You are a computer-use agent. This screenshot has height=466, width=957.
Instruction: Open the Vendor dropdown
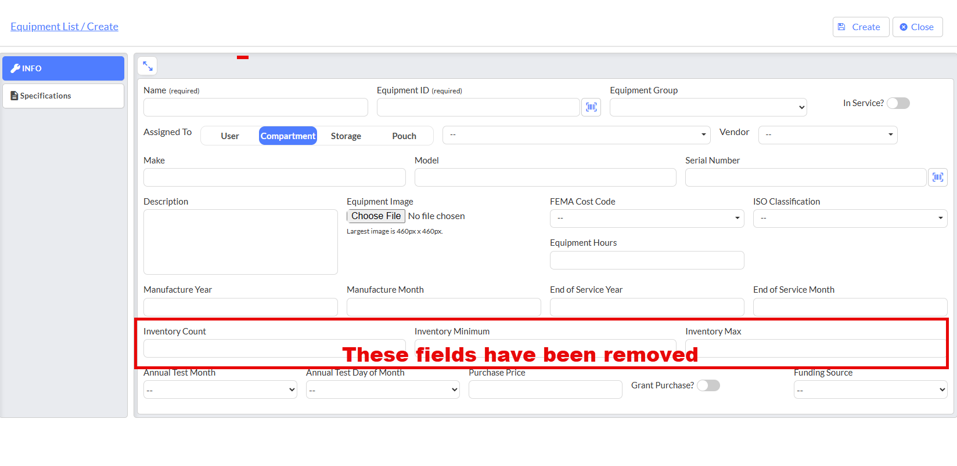point(828,135)
